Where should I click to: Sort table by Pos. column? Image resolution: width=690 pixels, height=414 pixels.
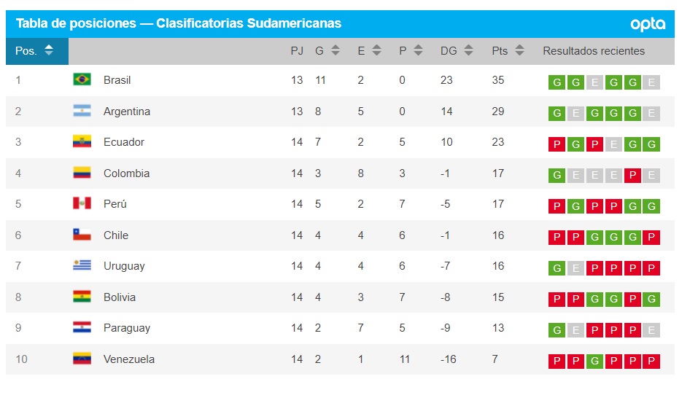(49, 50)
